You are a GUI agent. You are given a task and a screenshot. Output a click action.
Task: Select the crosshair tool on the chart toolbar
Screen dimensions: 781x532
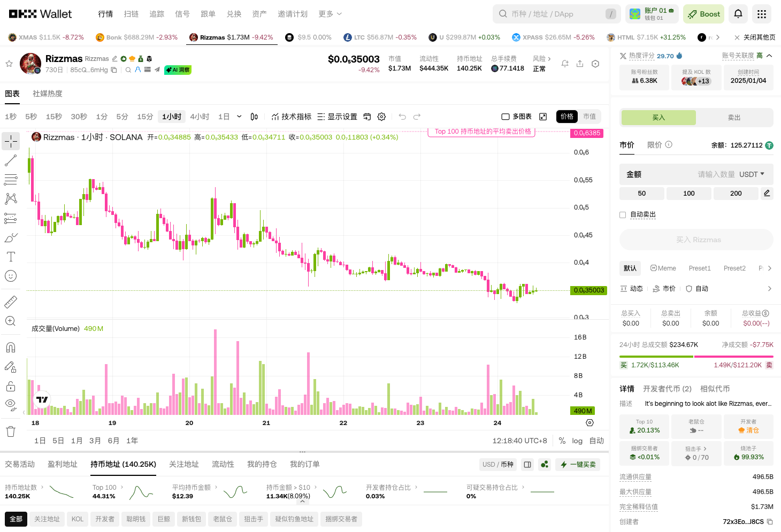coord(11,141)
